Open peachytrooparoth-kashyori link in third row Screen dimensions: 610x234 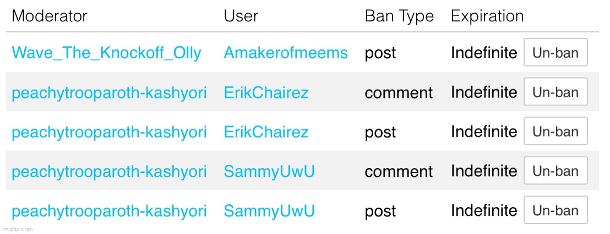(109, 133)
